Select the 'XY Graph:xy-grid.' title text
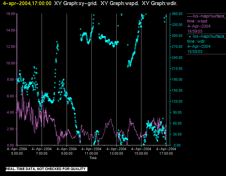 click(76, 3)
